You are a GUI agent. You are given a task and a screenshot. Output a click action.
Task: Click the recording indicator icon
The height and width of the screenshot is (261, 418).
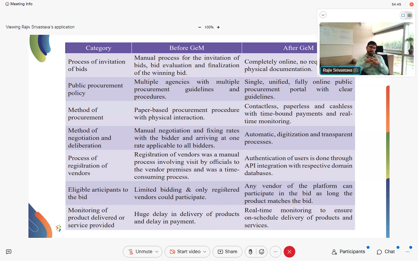(411, 4)
